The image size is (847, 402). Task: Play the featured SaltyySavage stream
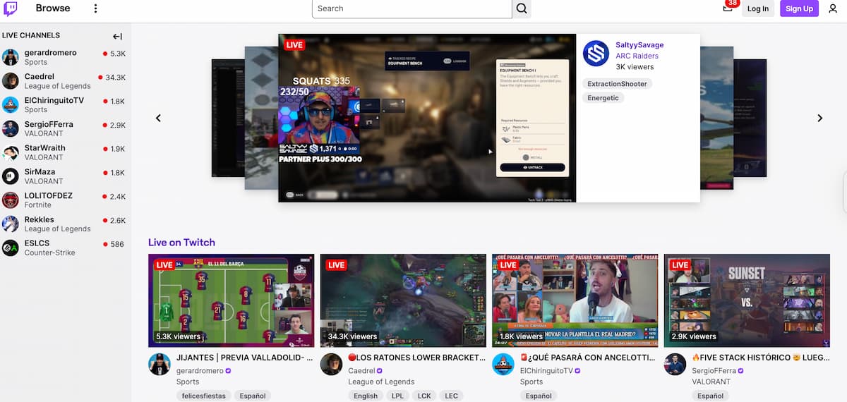[x=427, y=118]
